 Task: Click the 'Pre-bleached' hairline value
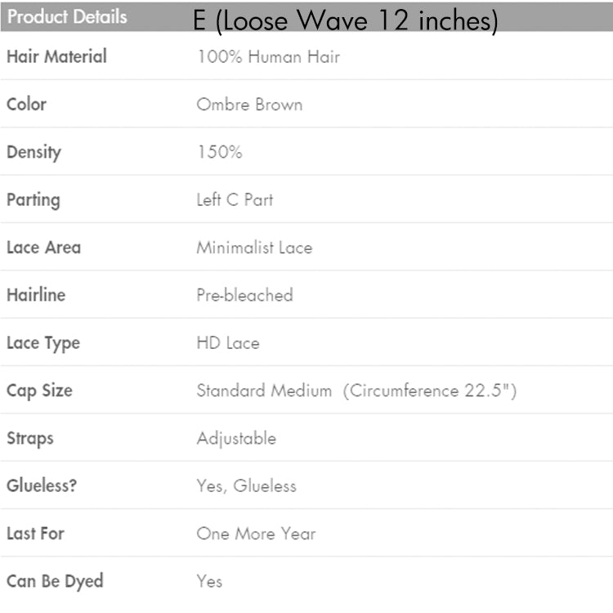tap(244, 295)
